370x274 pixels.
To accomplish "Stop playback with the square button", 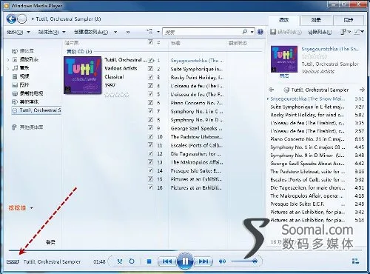I will tap(149, 261).
